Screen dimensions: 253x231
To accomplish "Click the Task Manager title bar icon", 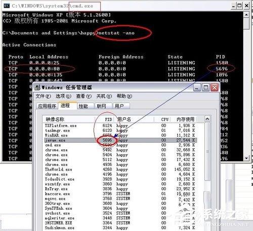I will [x=37, y=87].
